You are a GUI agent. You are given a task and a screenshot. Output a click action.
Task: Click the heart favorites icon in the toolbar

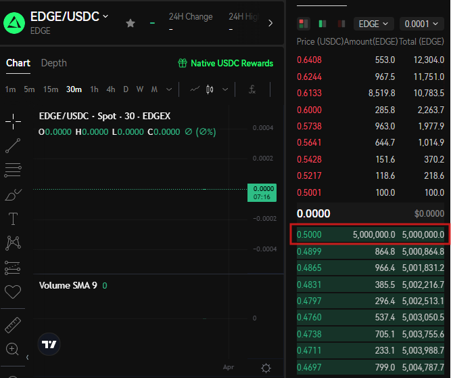13,292
